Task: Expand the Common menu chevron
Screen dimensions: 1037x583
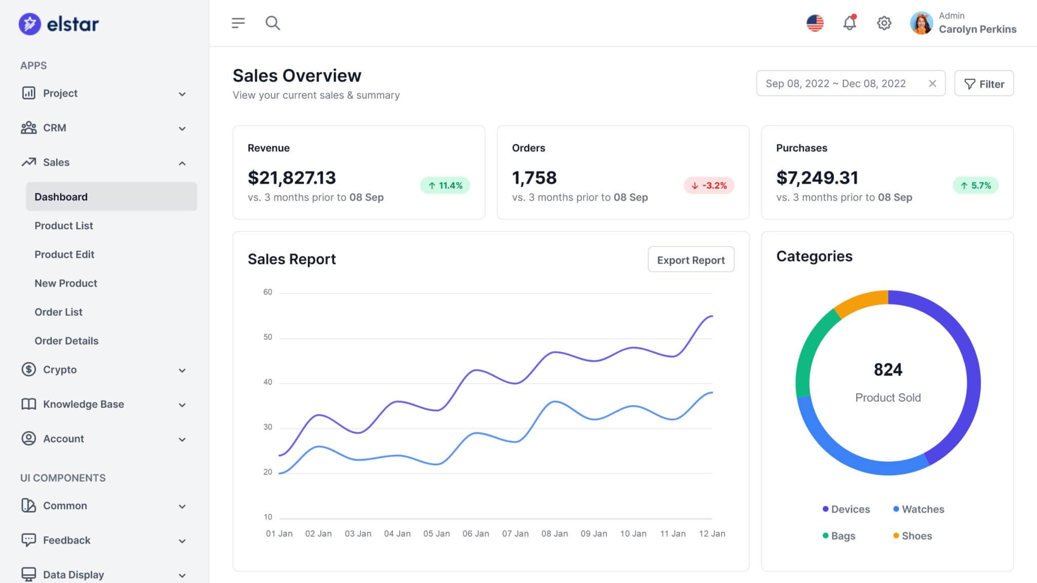Action: click(x=182, y=506)
